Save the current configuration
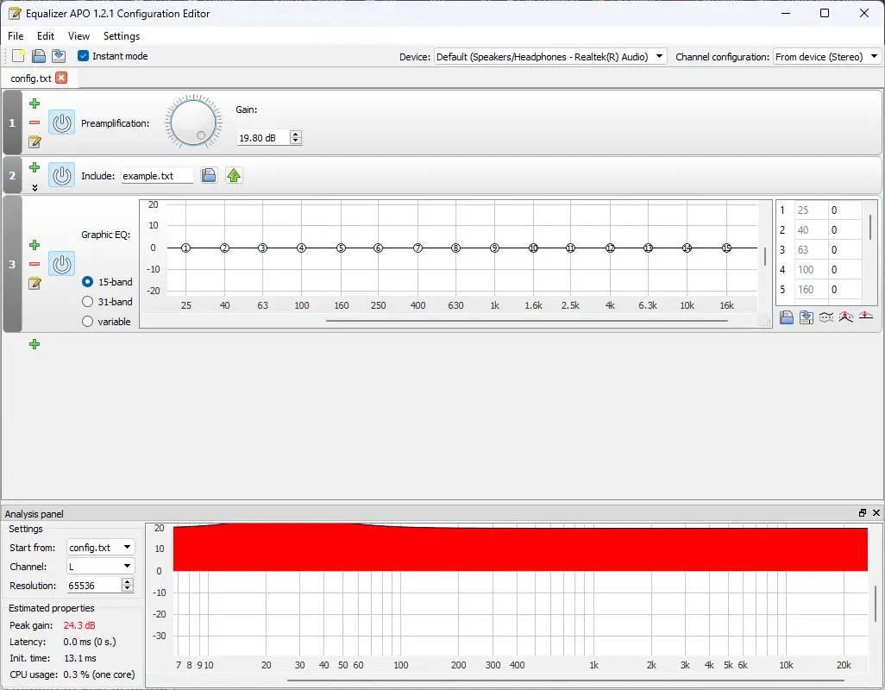Screen dimensions: 885x690 (x=38, y=55)
